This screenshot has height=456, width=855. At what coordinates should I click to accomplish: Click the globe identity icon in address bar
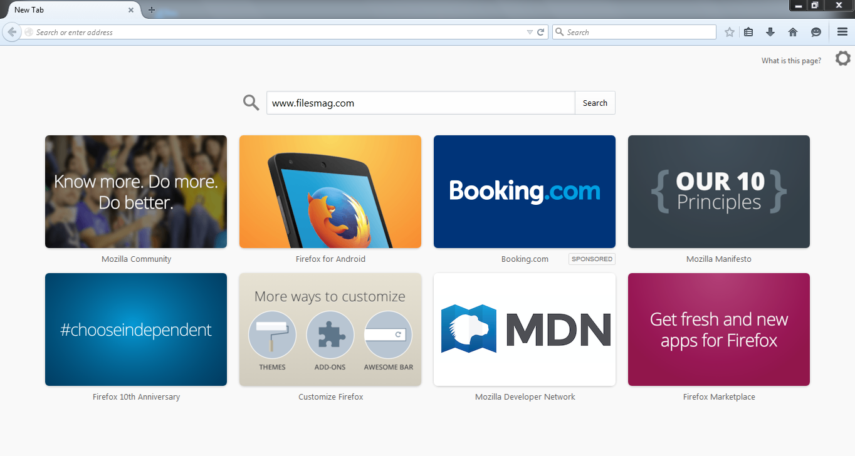pyautogui.click(x=28, y=32)
